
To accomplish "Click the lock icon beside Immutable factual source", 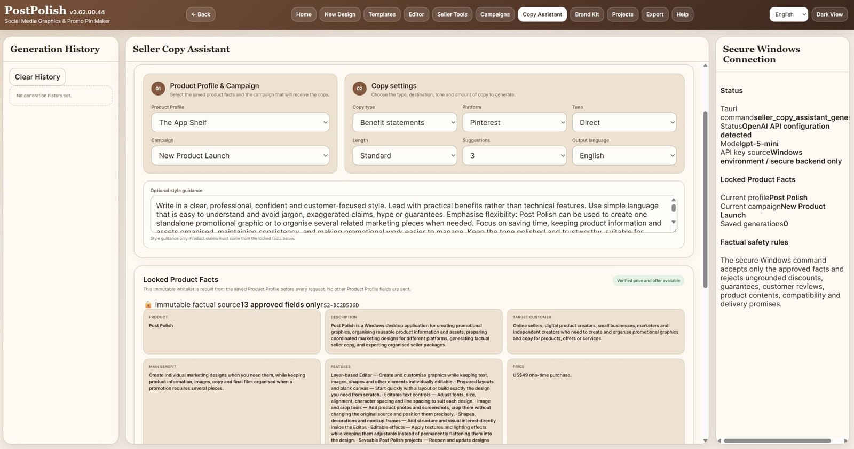I will 148,304.
